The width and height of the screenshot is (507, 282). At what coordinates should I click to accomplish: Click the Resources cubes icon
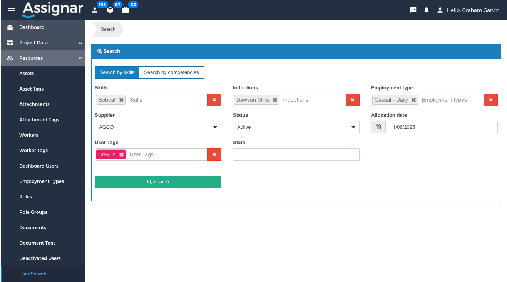(x=10, y=58)
